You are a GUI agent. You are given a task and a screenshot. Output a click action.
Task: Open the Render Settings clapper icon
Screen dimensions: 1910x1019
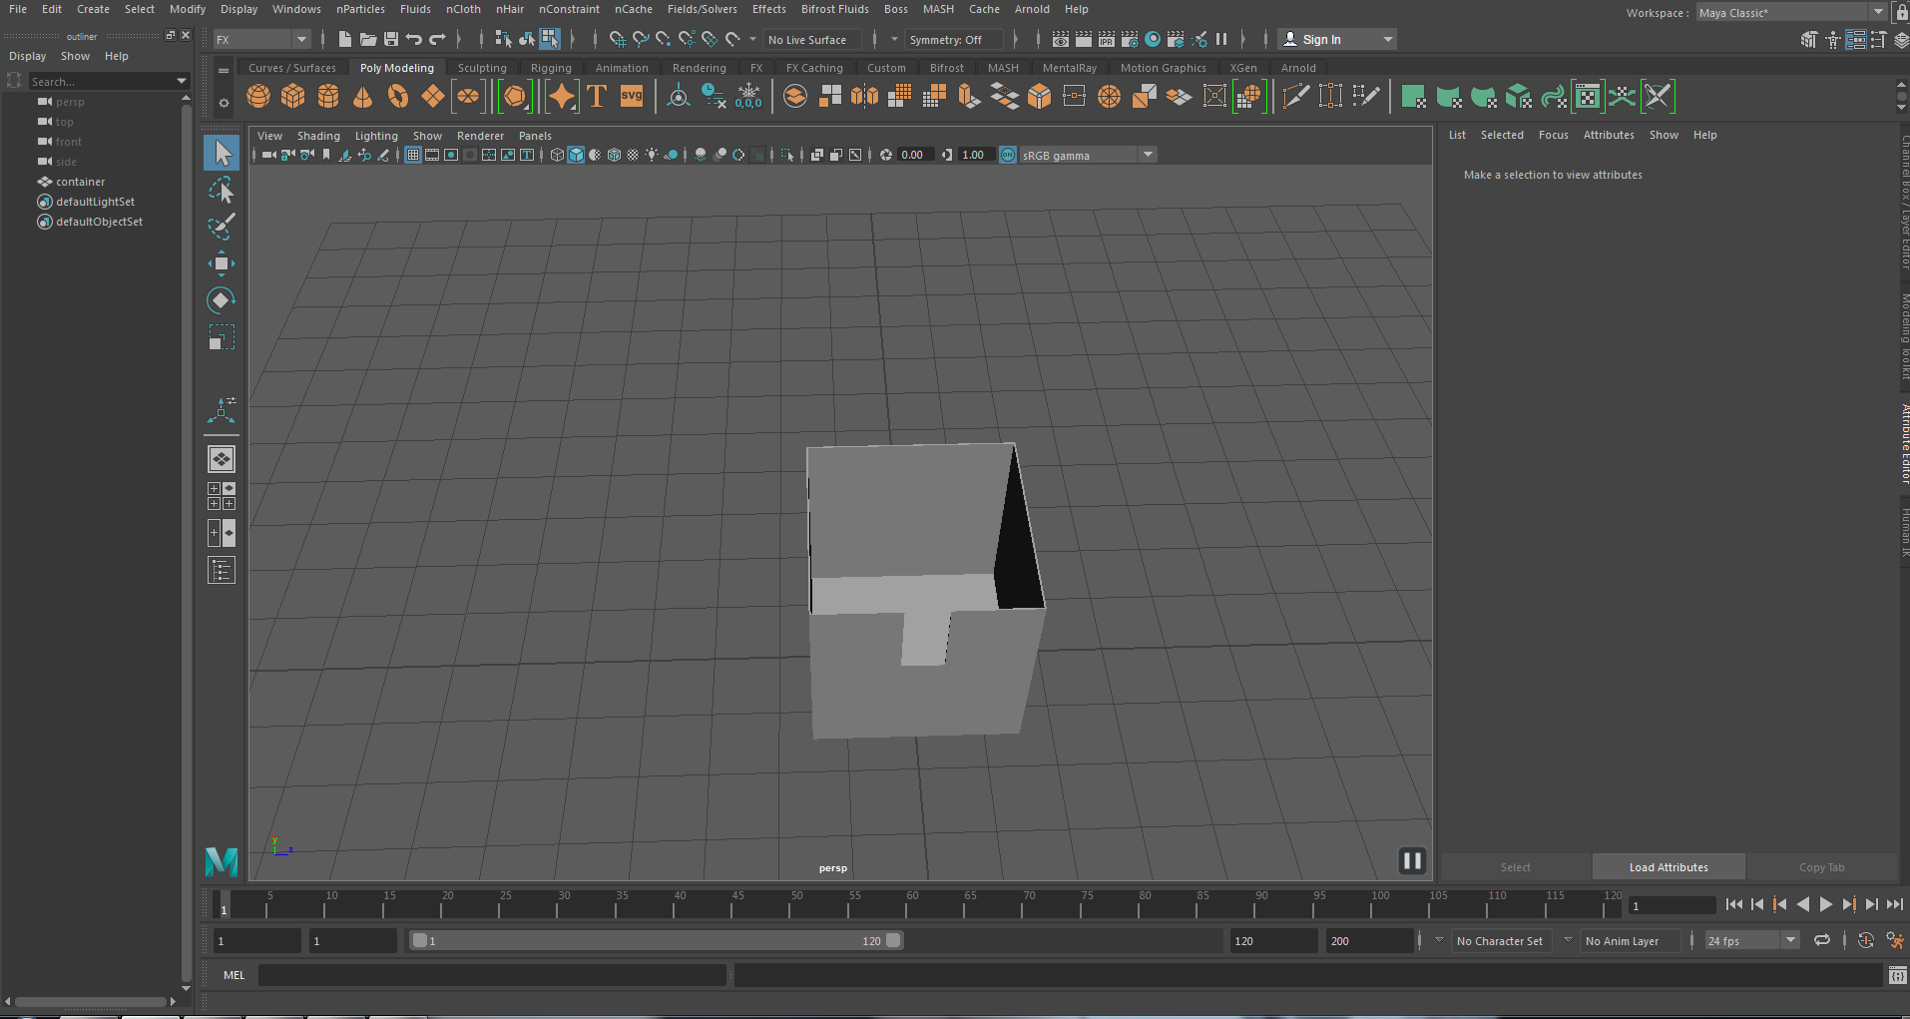[x=1130, y=39]
